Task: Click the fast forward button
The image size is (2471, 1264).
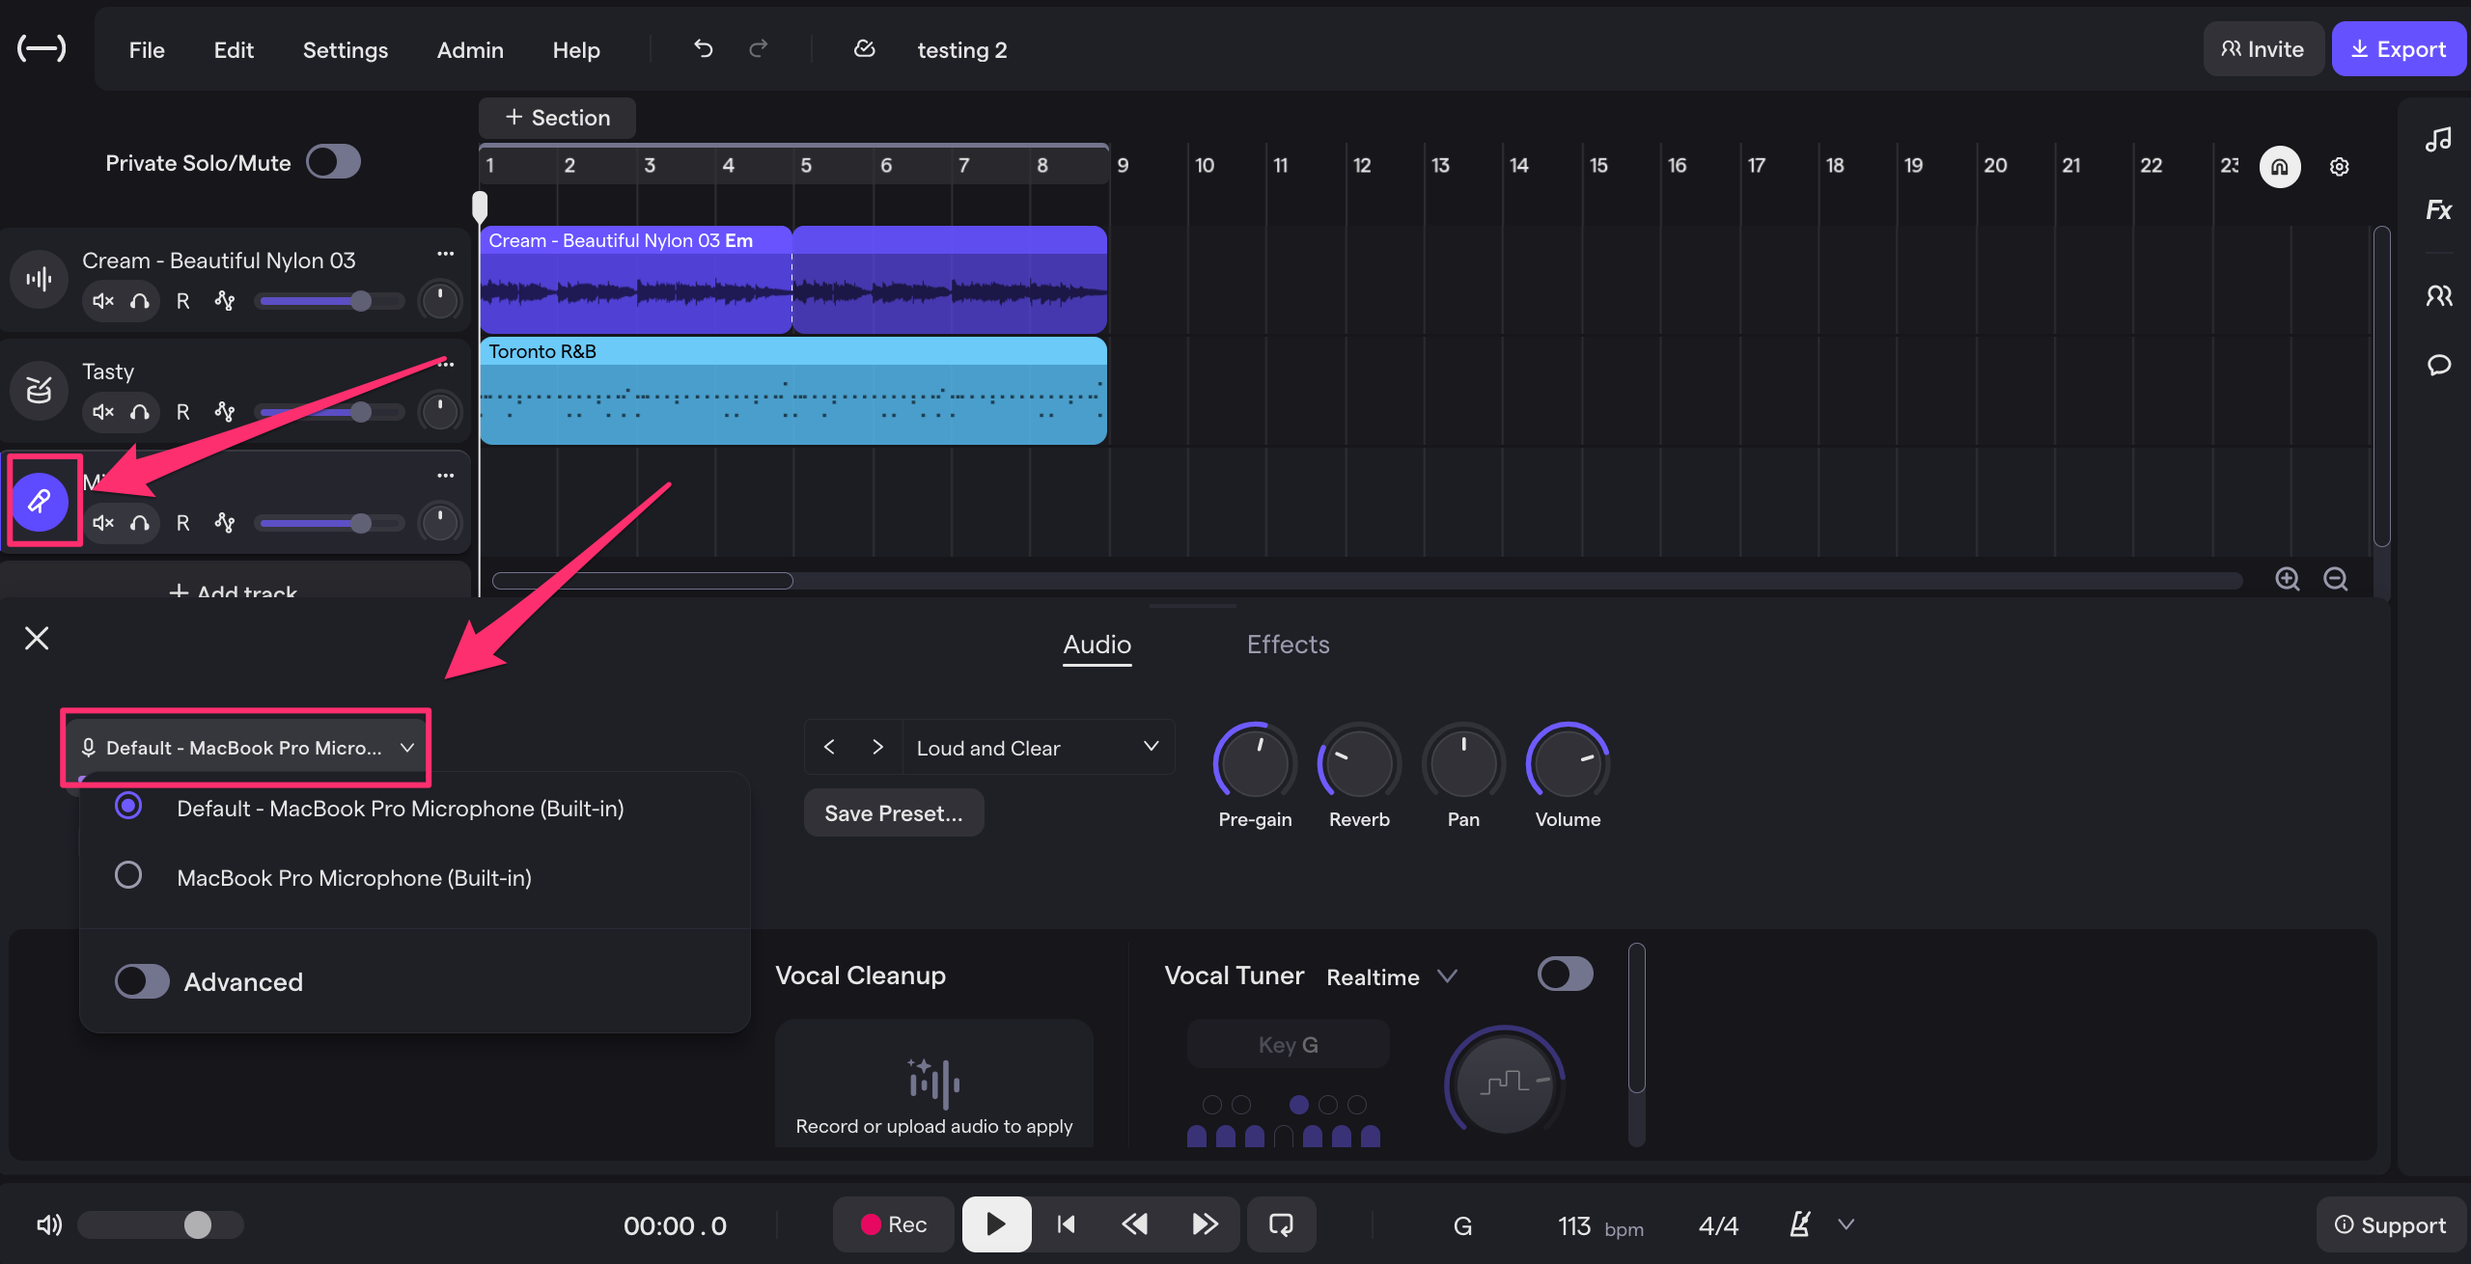Action: click(x=1205, y=1224)
